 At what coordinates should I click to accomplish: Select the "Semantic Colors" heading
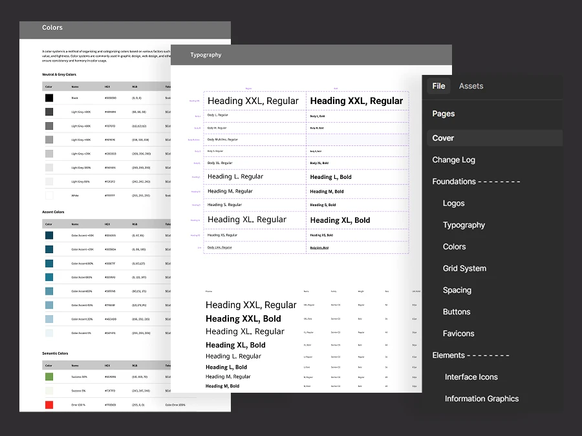[55, 353]
